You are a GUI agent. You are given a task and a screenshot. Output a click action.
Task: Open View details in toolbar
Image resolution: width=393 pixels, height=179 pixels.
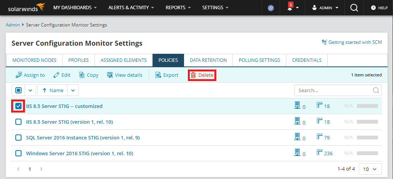point(110,75)
